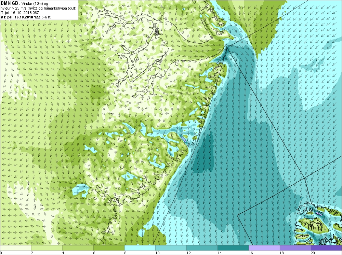Image resolution: width=342 pixels, height=255 pixels.
Task: Click the 'Vindur (10m) og' title text
Action: [x=35, y=3]
